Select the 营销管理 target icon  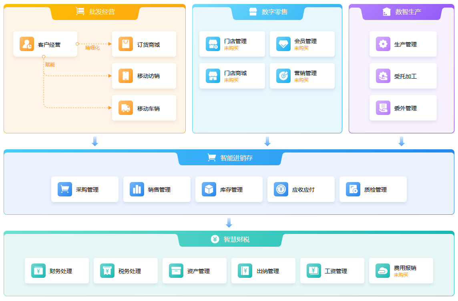pos(283,76)
